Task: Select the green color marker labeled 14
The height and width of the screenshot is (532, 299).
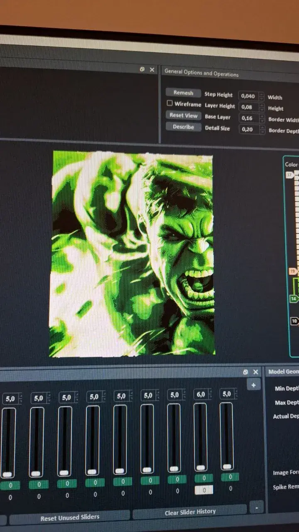Action: point(294,298)
